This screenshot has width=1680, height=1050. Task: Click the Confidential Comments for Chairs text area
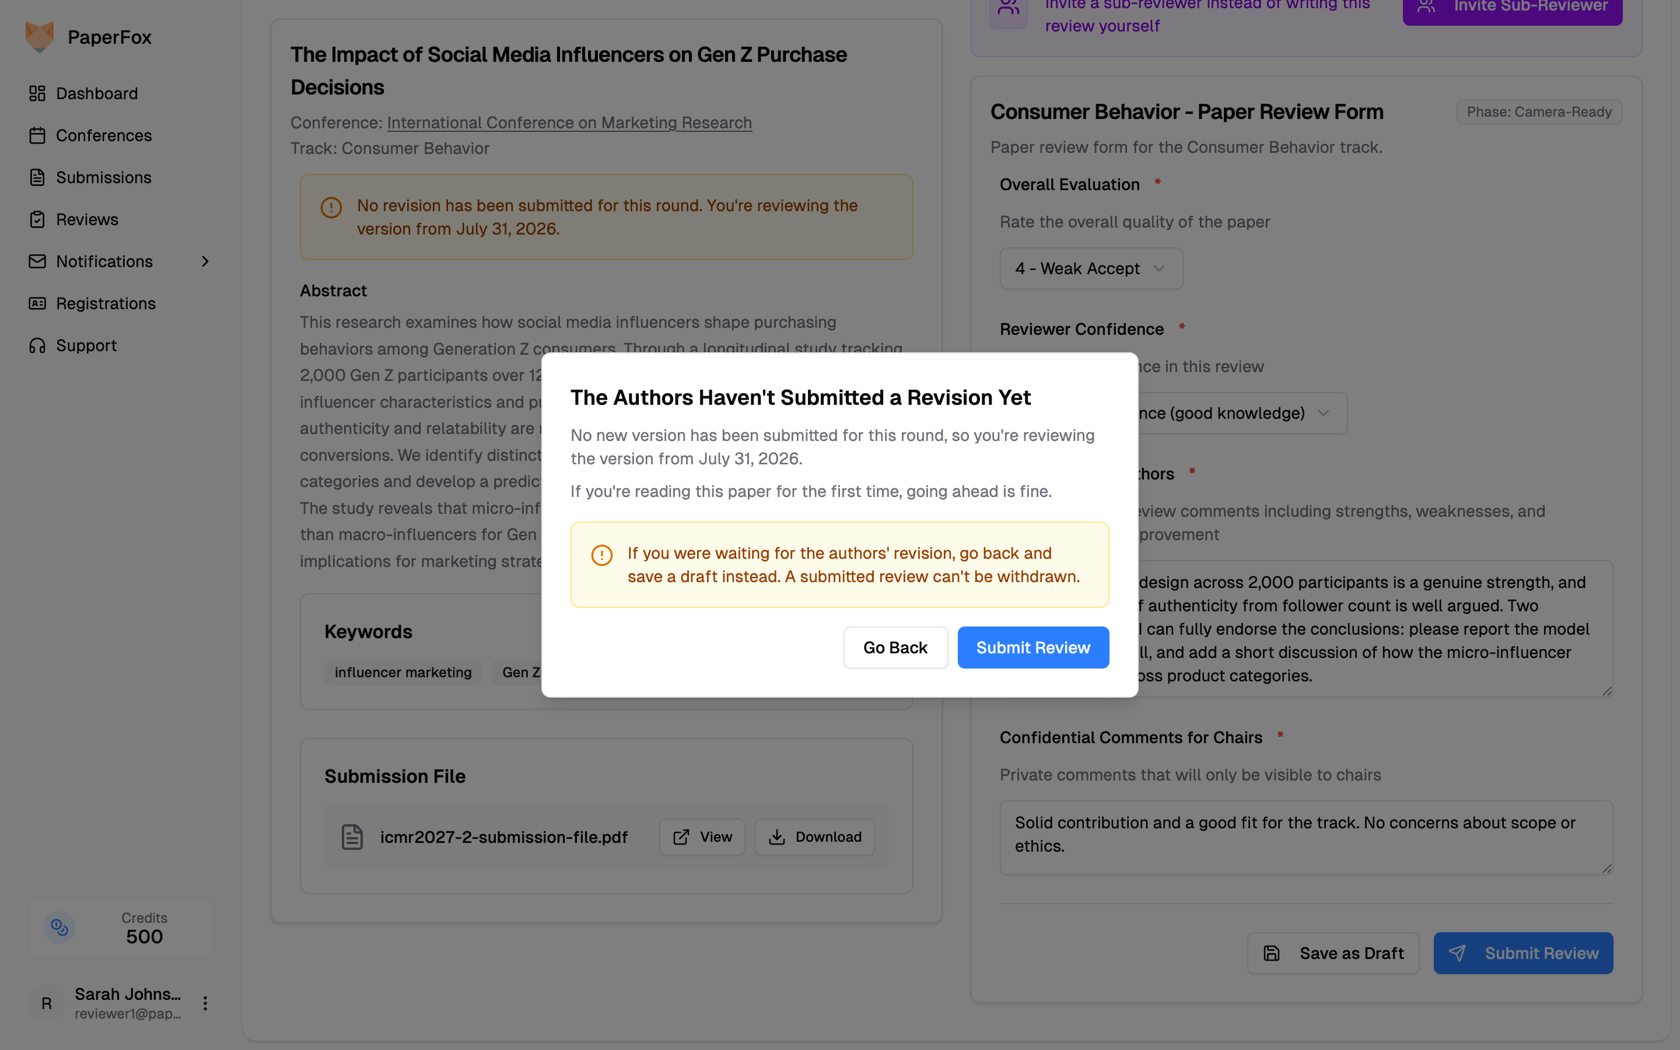(1306, 837)
